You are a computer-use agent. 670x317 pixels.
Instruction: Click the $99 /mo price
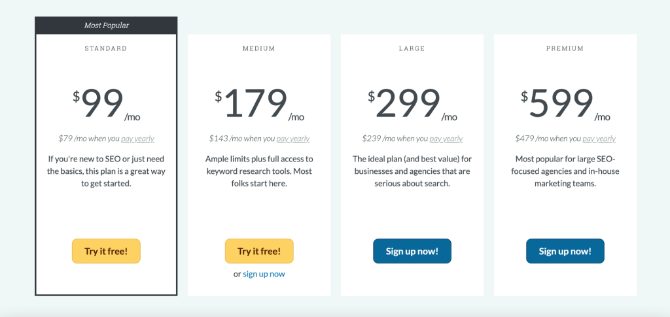point(106,105)
